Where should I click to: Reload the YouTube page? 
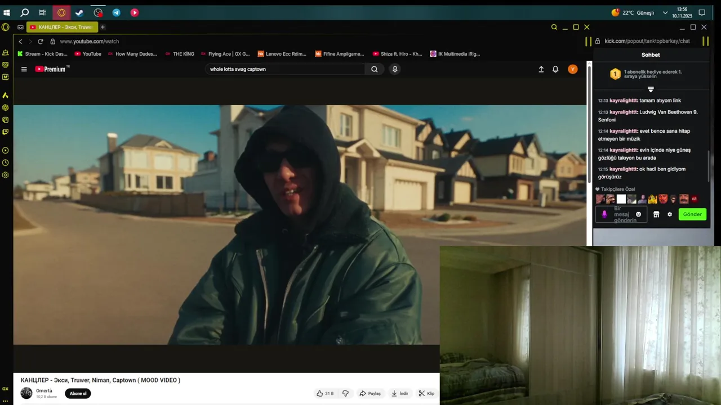(x=40, y=41)
